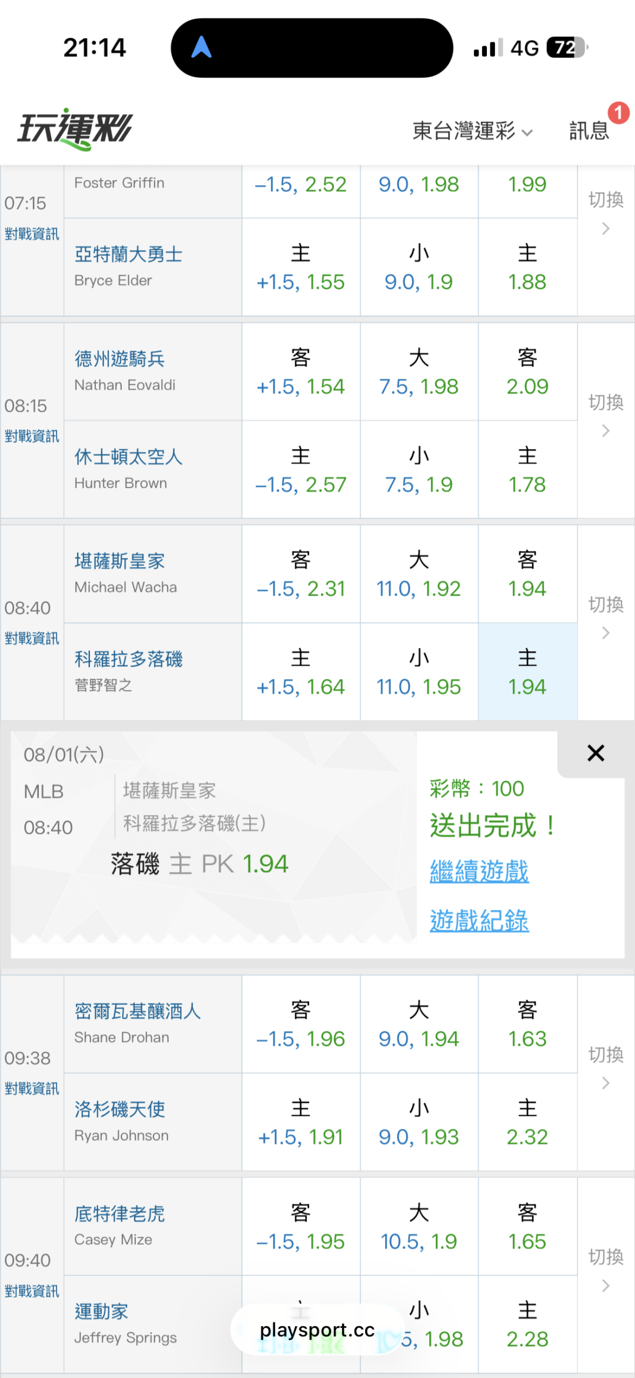Choose 底特律老虎 客 -1.5, 1.95 spread

tap(300, 1227)
